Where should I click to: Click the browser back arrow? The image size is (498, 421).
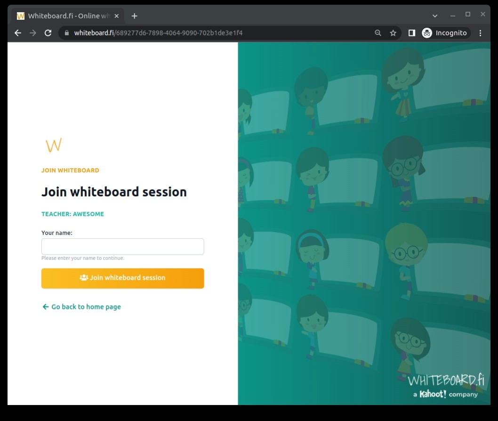tap(18, 33)
